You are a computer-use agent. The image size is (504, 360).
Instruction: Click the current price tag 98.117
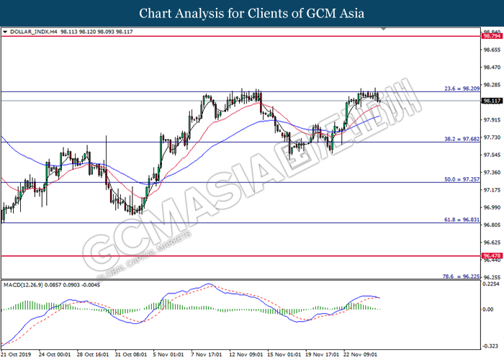coord(491,101)
